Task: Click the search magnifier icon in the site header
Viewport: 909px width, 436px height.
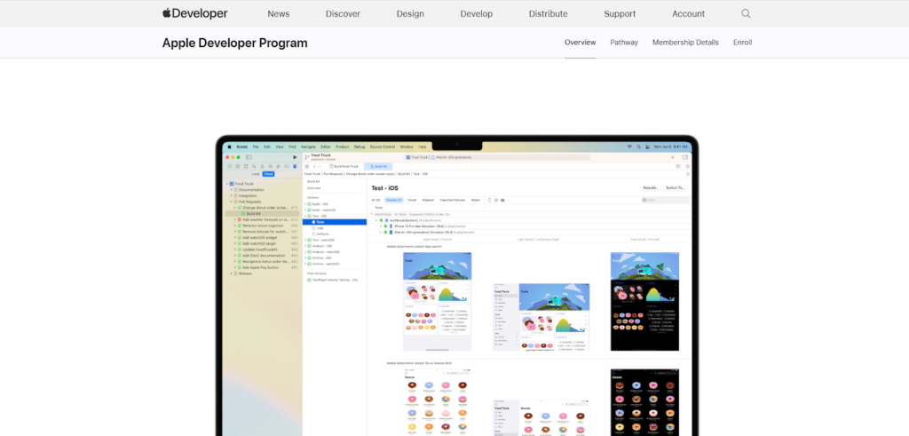Action: [x=746, y=13]
